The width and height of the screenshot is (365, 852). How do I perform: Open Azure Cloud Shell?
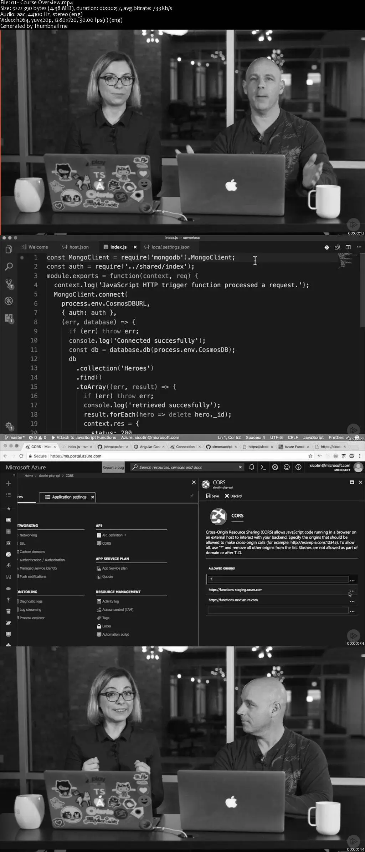coord(263,467)
